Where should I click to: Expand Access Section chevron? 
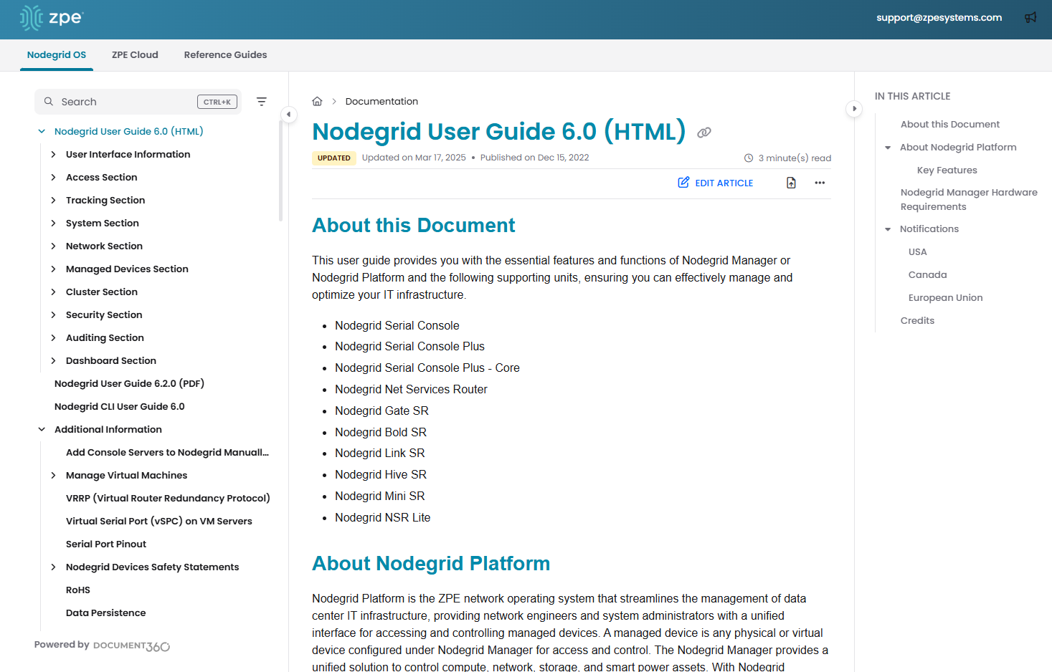tap(53, 177)
